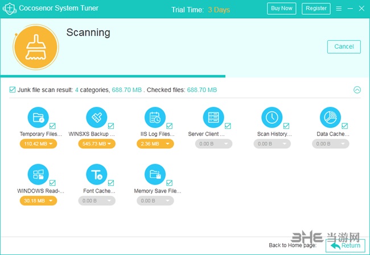
Task: Open the 0.00 B Memory Save File dropdown
Action: coord(155,200)
